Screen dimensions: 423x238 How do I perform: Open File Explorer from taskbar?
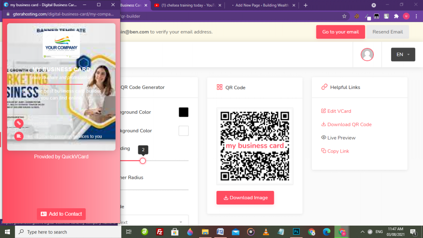pos(205,232)
